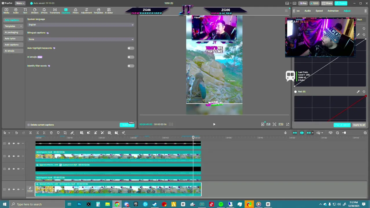
Task: Click the Share button
Action: (x=327, y=3)
